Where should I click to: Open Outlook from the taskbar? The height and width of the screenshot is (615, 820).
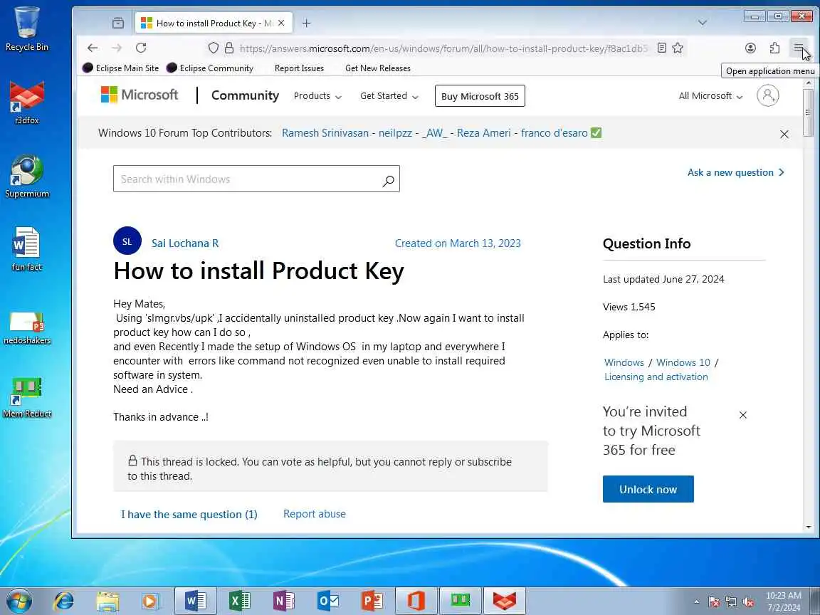[327, 601]
